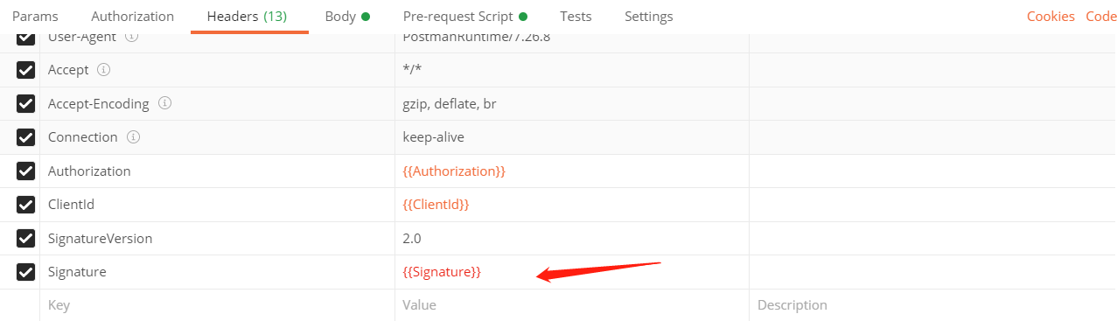
Task: Click info icon beside Accept-Encoding
Action: coord(164,103)
